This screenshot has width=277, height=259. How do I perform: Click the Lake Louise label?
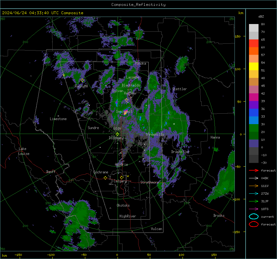24,151
